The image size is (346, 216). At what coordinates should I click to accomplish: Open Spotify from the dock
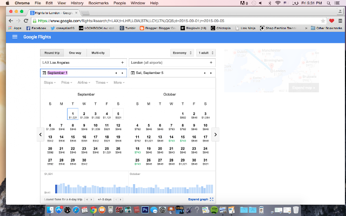coord(214,210)
